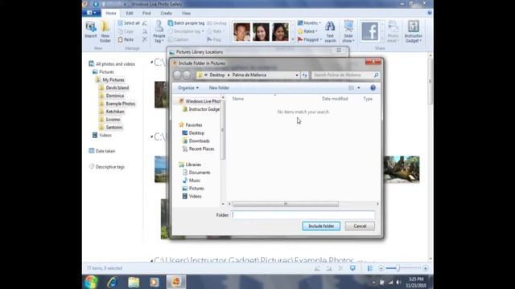
Task: Click the Import icon in the ribbon
Action: click(90, 31)
